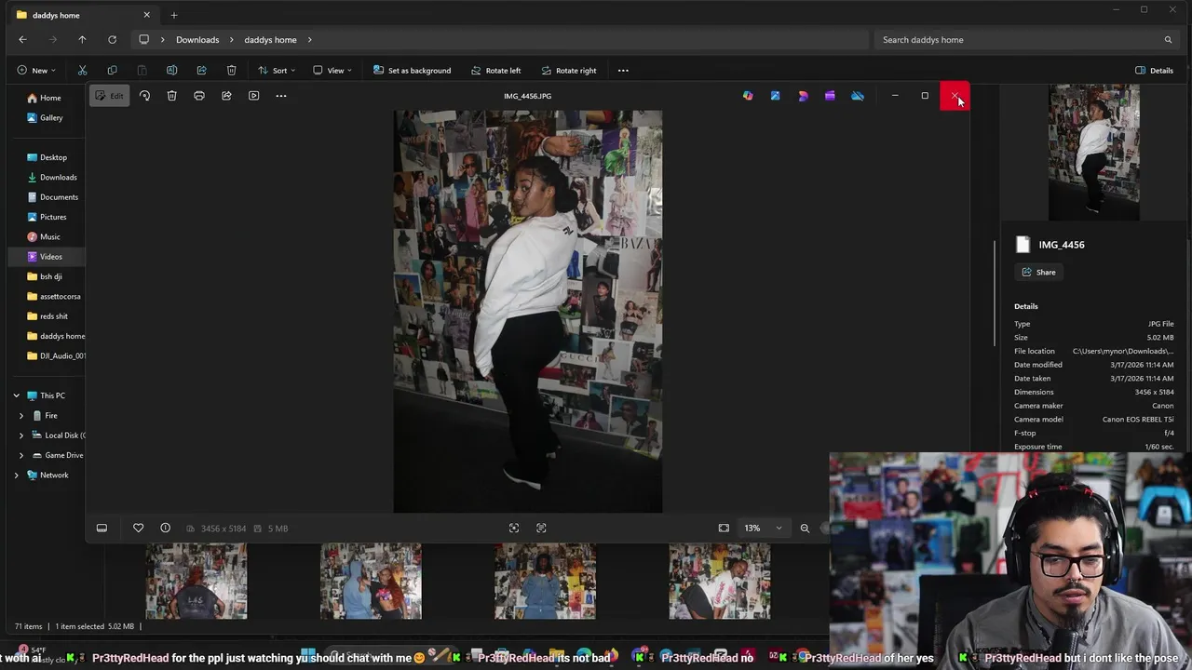Show file info in Photos viewer
1192x670 pixels.
[165, 529]
